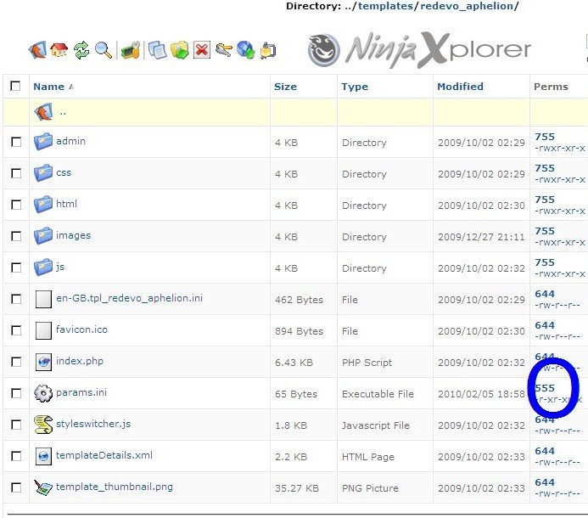Open the css directory link
This screenshot has height=518, width=588.
tap(64, 172)
